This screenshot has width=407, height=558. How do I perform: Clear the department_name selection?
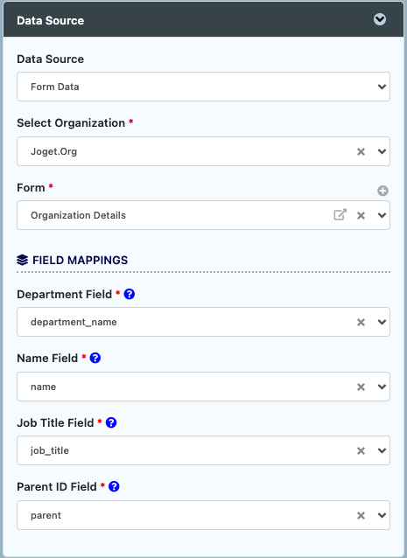(361, 322)
